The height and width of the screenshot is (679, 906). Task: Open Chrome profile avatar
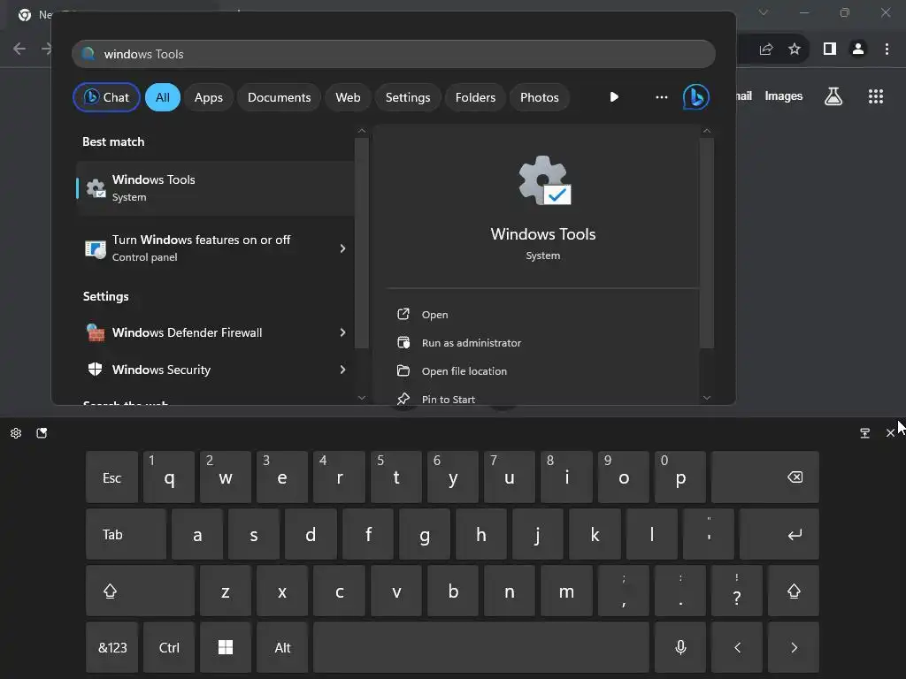tap(858, 50)
